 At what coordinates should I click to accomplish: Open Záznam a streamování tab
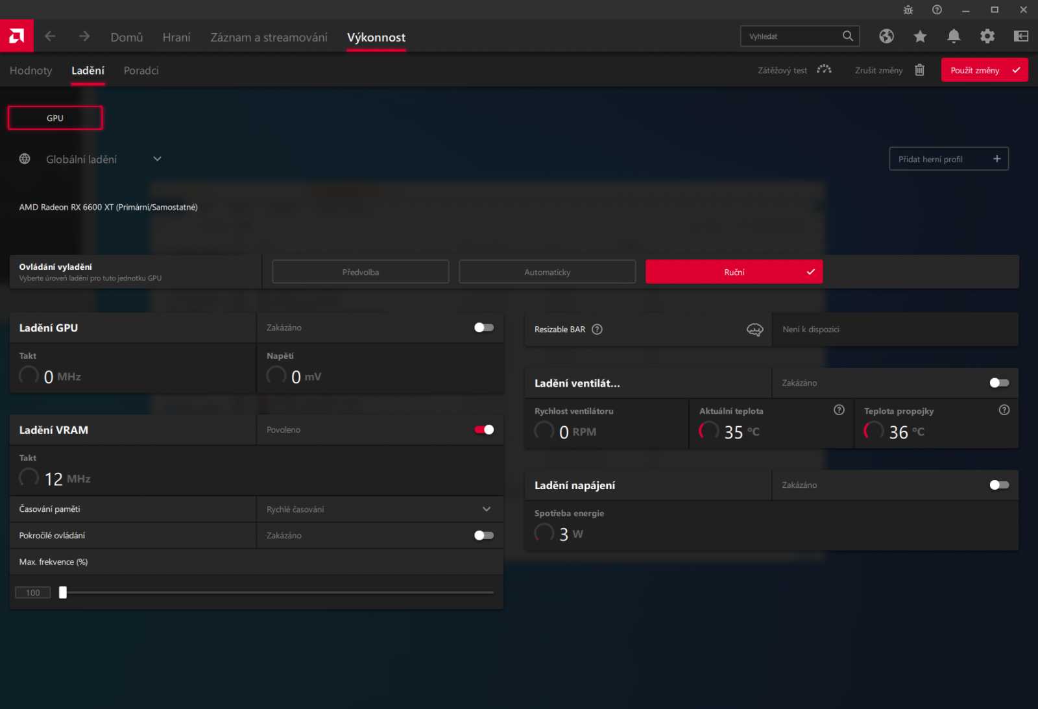click(269, 38)
